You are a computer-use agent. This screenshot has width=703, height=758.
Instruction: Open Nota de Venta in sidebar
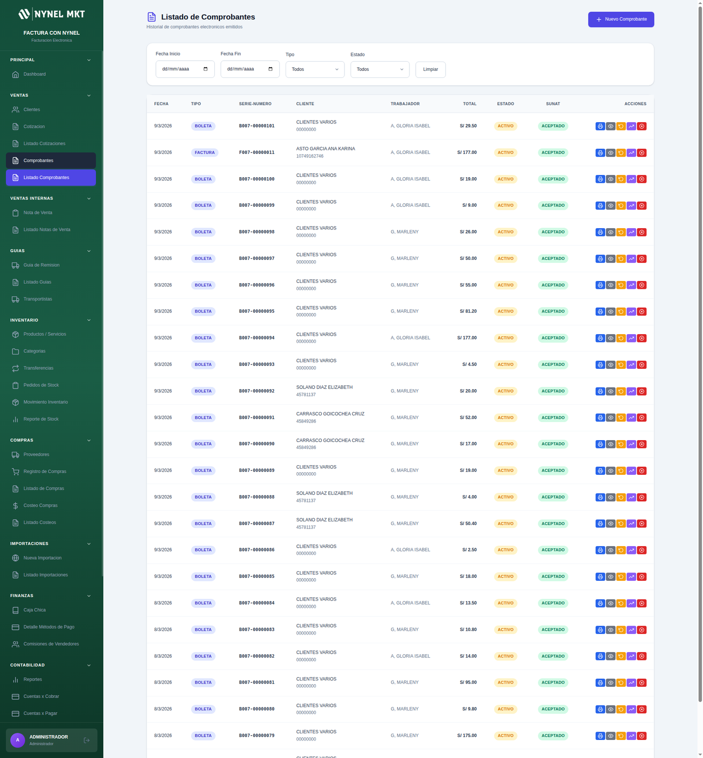[38, 213]
